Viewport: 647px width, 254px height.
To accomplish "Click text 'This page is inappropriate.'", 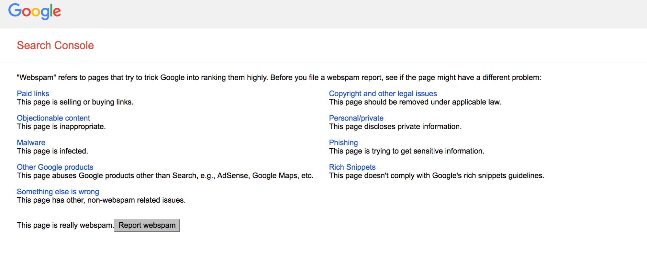I will pos(61,127).
